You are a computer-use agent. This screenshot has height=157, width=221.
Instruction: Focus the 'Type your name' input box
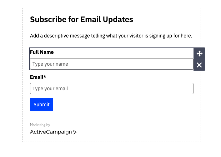112,64
